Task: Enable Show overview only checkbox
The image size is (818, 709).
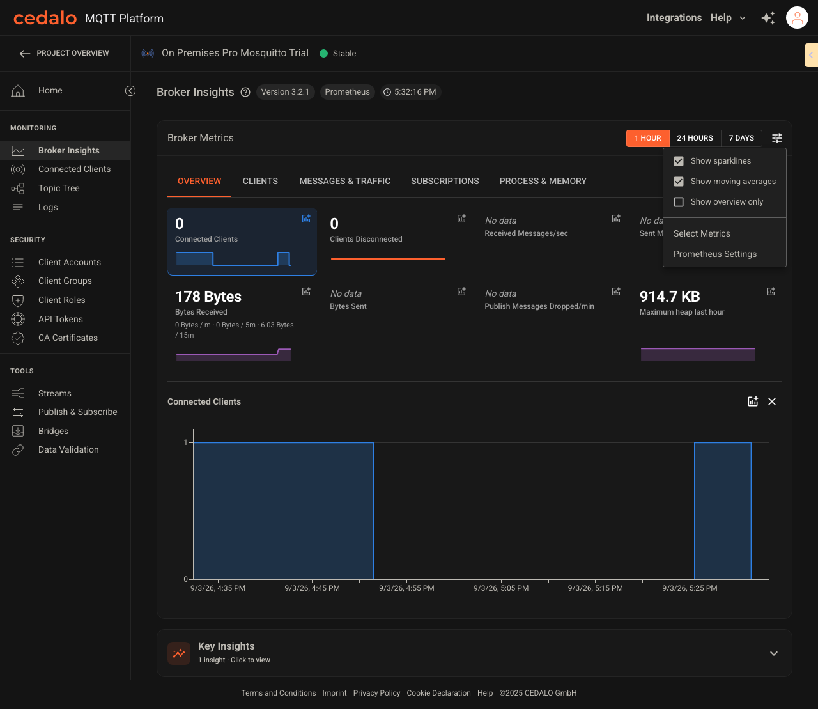Action: pos(679,202)
